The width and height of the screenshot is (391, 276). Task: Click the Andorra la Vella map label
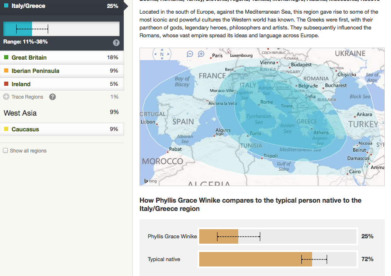(x=222, y=104)
